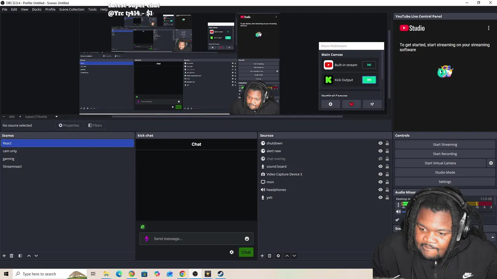Open Aitum Multistream settings gear
The width and height of the screenshot is (497, 279).
coord(330,104)
